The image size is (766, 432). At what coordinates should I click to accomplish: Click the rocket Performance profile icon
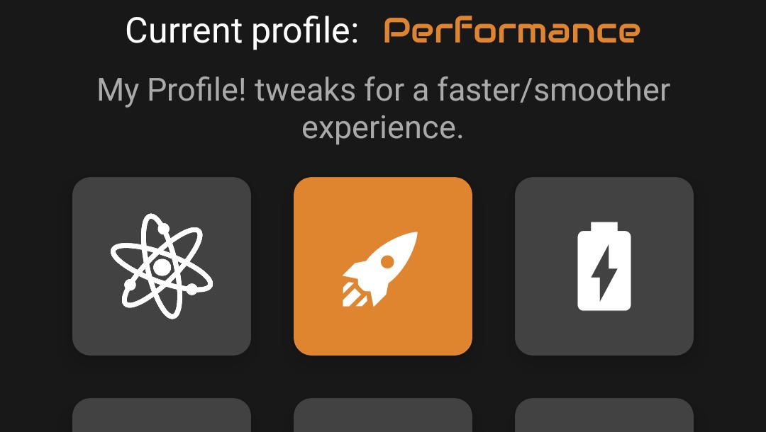(380, 269)
